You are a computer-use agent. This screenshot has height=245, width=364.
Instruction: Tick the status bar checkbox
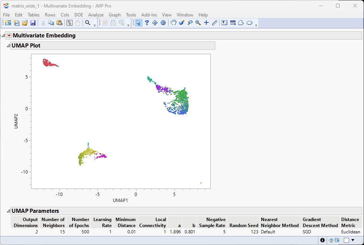coord(346,240)
